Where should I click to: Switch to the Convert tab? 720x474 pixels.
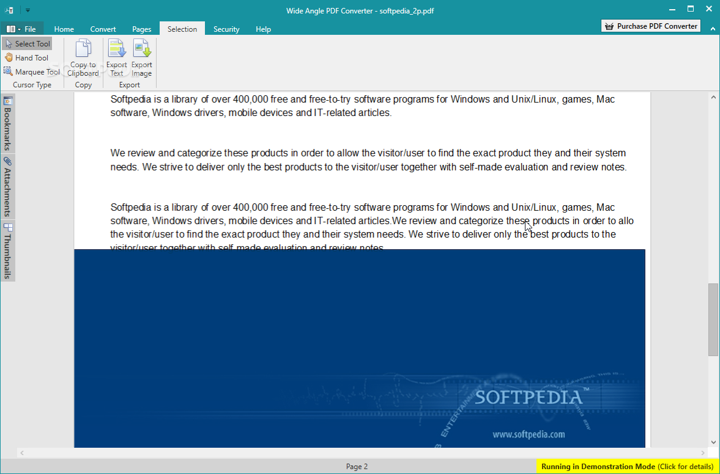point(103,29)
